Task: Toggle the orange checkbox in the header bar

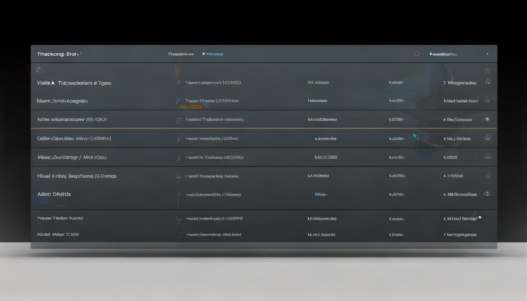Action: coord(417,54)
